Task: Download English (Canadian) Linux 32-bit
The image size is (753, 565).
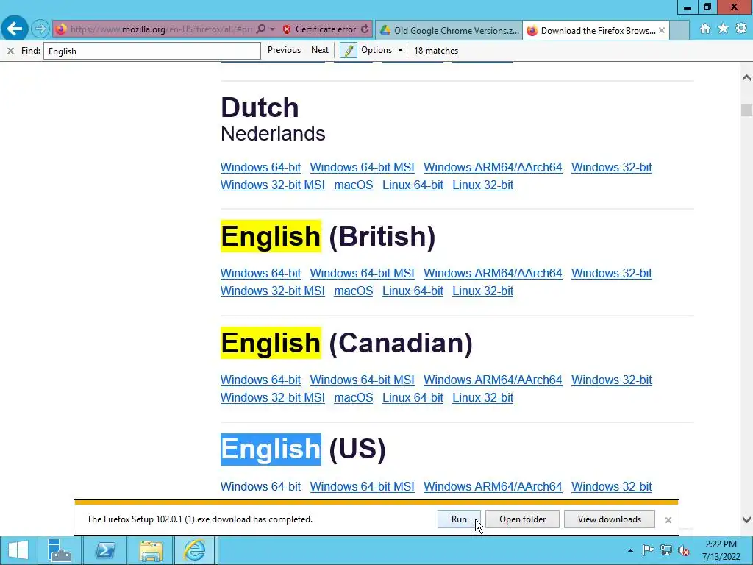Action: pos(482,397)
